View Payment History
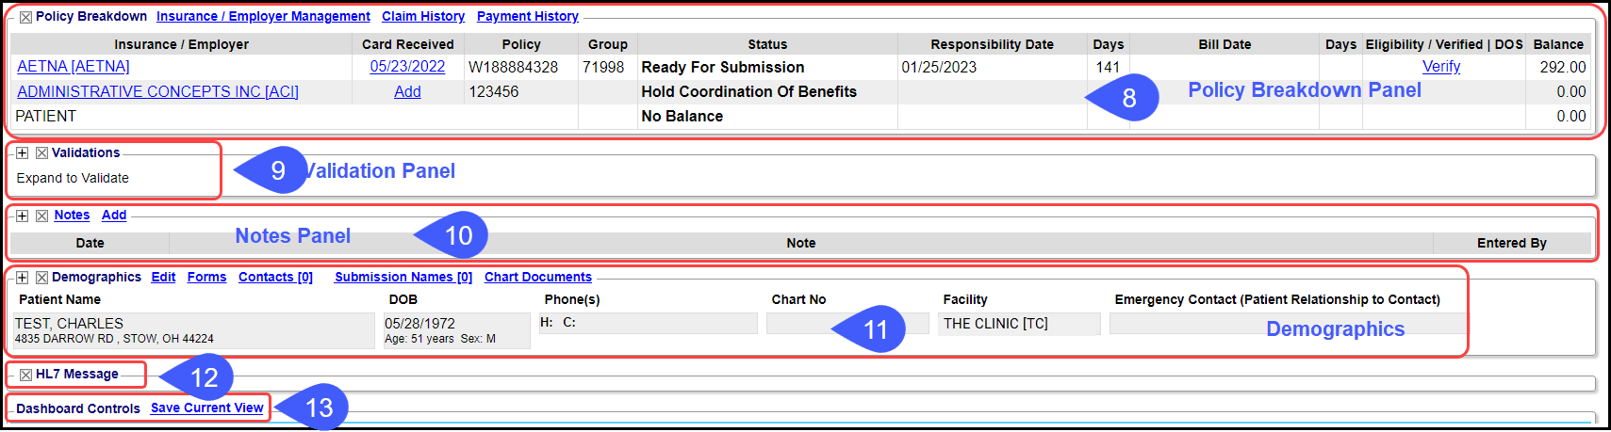 click(528, 17)
